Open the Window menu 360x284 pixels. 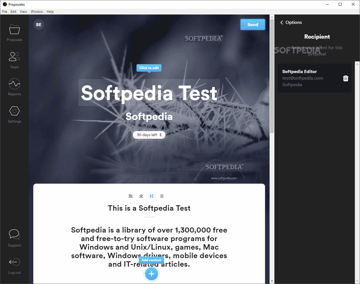pos(37,12)
